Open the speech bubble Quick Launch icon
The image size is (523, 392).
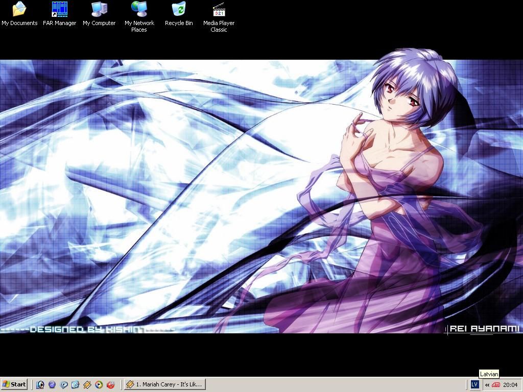tap(64, 385)
